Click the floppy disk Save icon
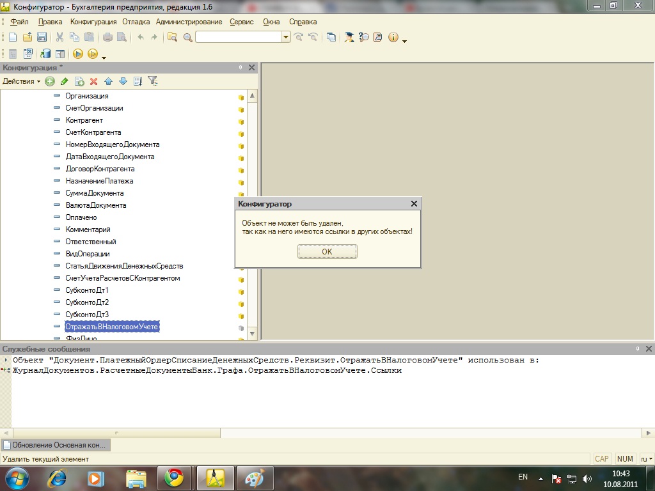 click(42, 37)
